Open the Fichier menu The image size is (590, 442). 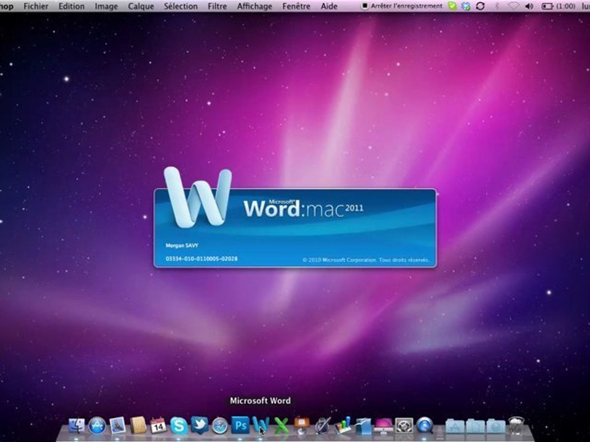36,6
